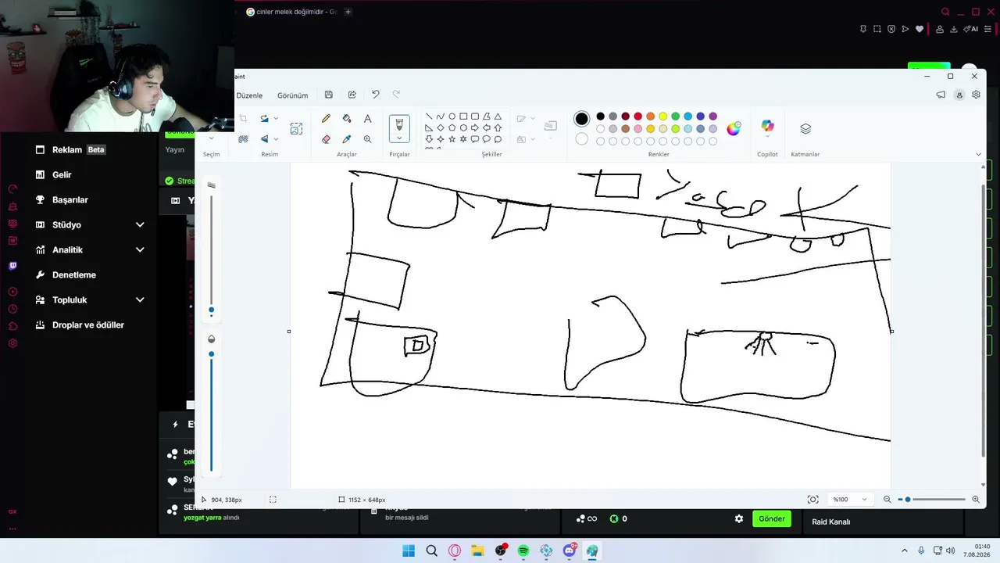This screenshot has height=563, width=1000.
Task: Pick the yellow color swatch
Action: coord(662,117)
